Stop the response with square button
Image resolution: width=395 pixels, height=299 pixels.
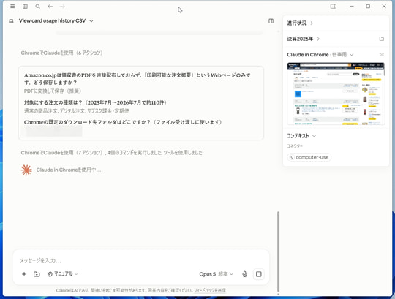(x=259, y=274)
